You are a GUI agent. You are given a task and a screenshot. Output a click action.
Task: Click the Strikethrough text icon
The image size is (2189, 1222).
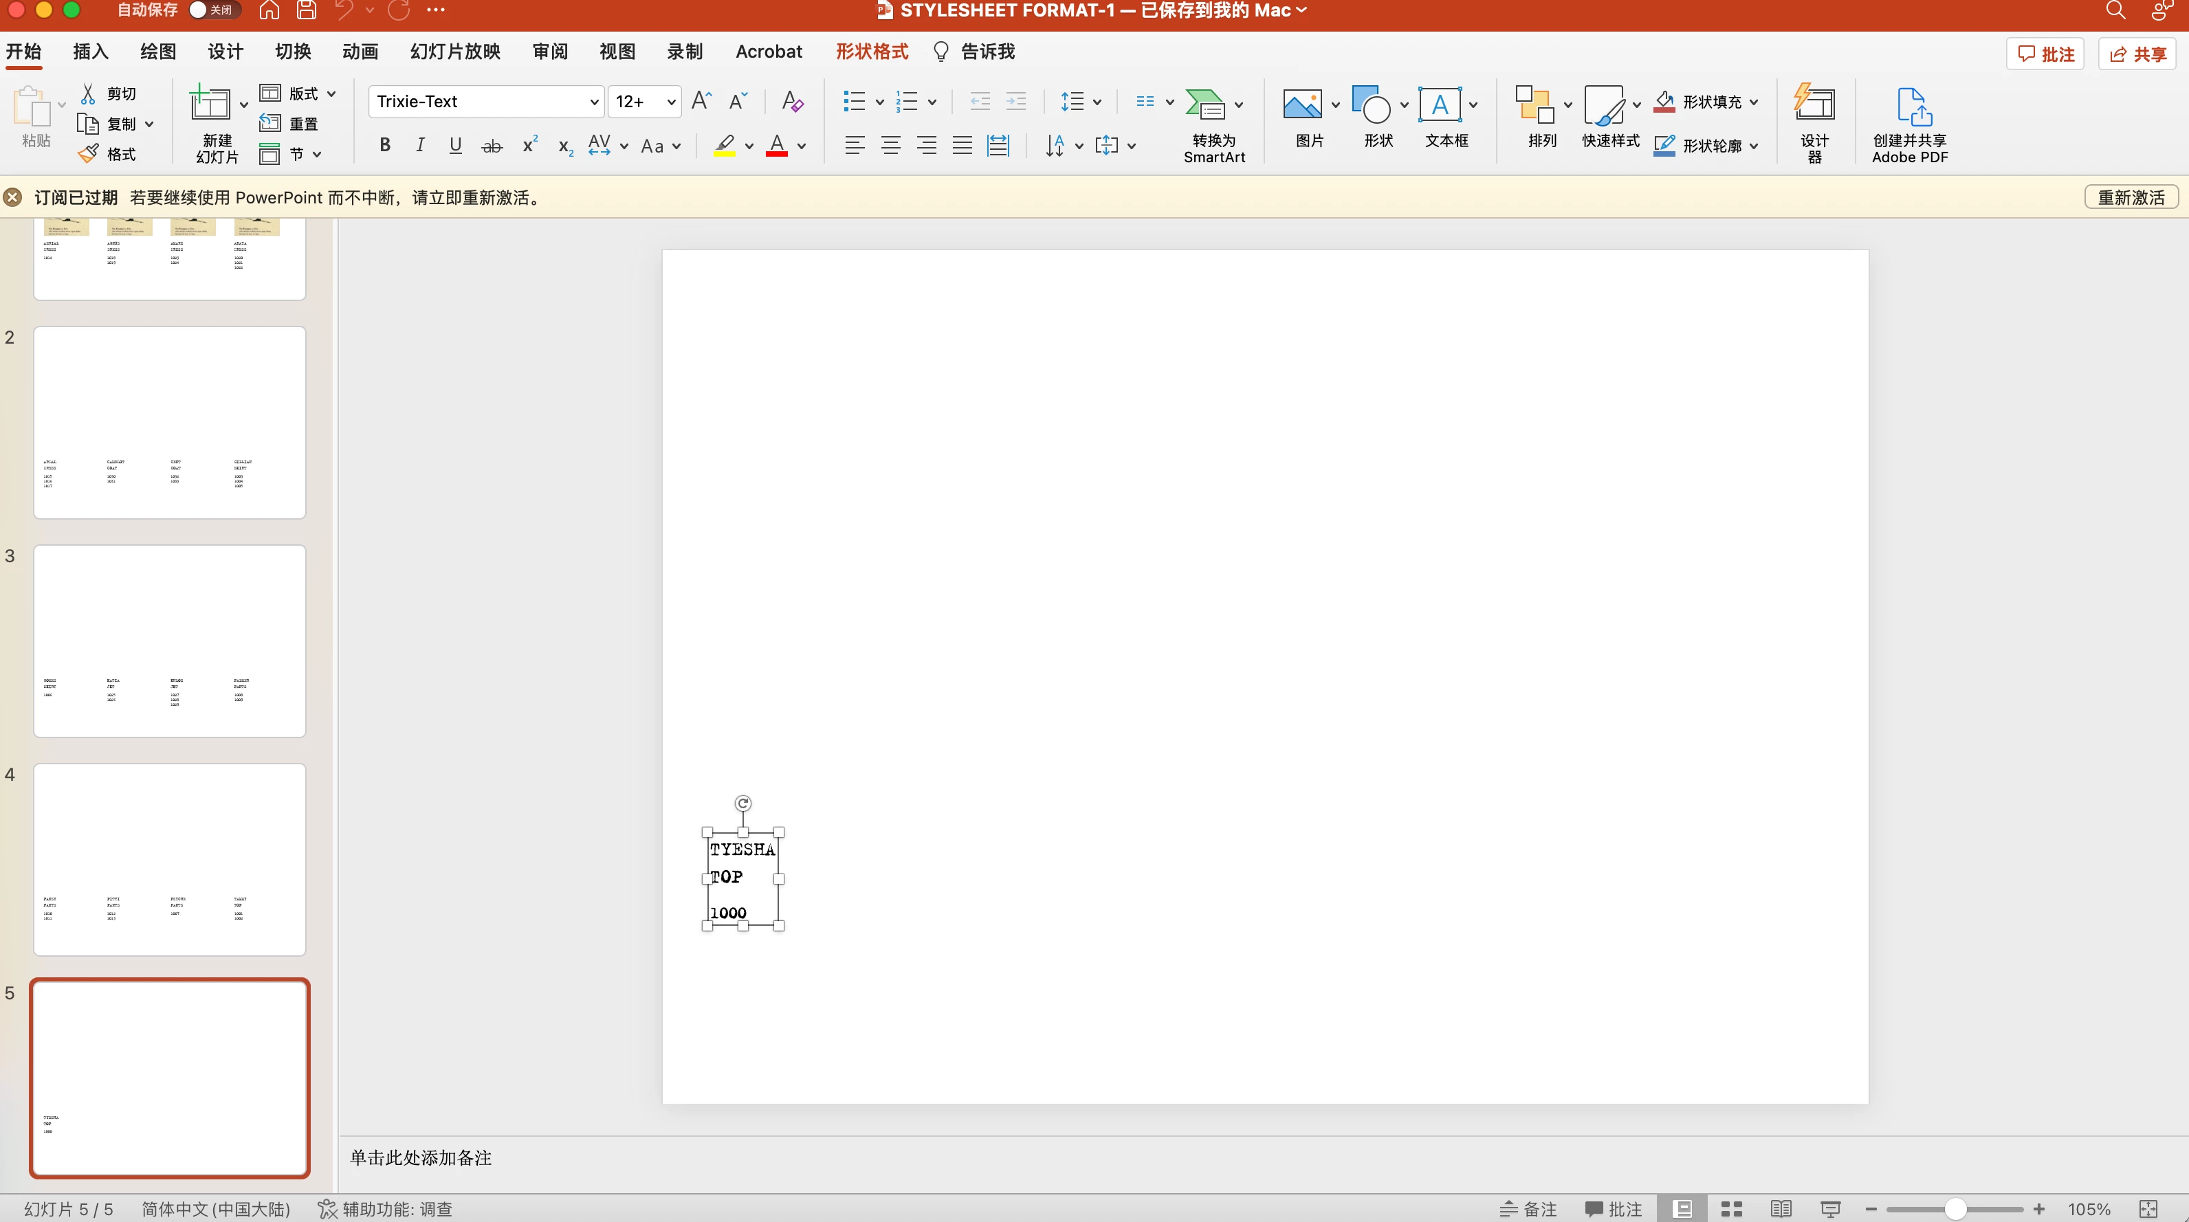click(x=491, y=146)
